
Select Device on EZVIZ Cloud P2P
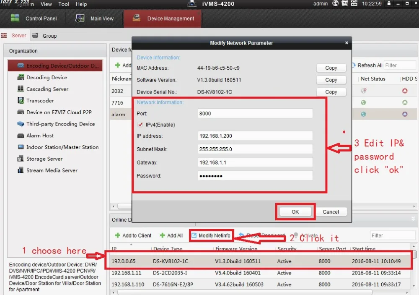[x=55, y=112]
